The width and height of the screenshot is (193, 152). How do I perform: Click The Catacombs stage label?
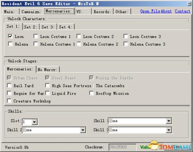tap(110, 86)
